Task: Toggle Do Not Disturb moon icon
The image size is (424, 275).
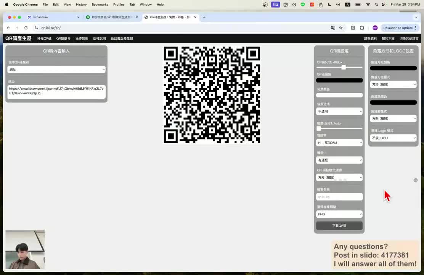Action: click(329, 5)
